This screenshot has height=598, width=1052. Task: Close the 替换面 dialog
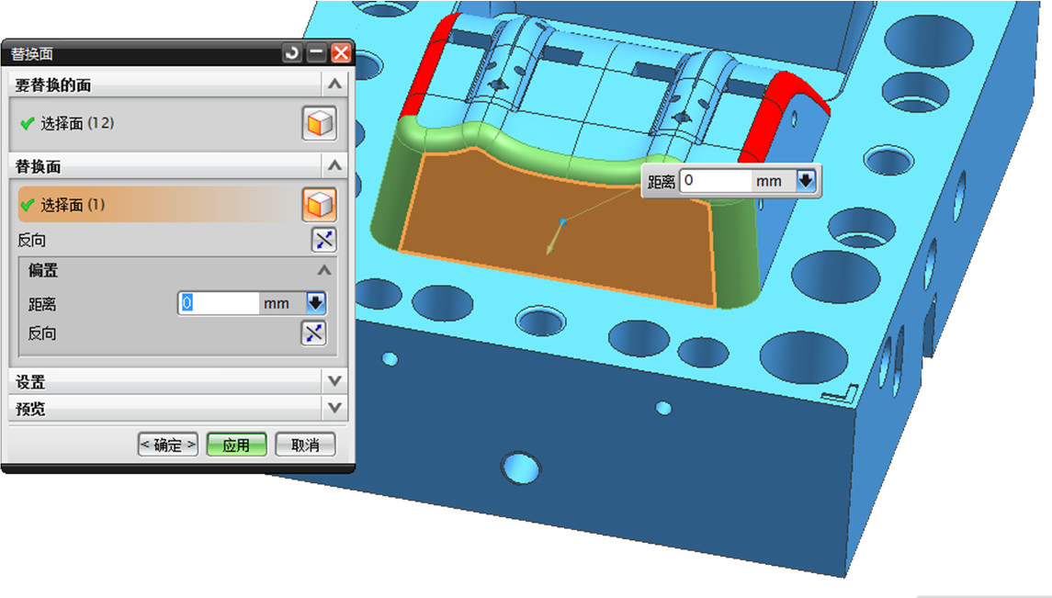tap(341, 53)
